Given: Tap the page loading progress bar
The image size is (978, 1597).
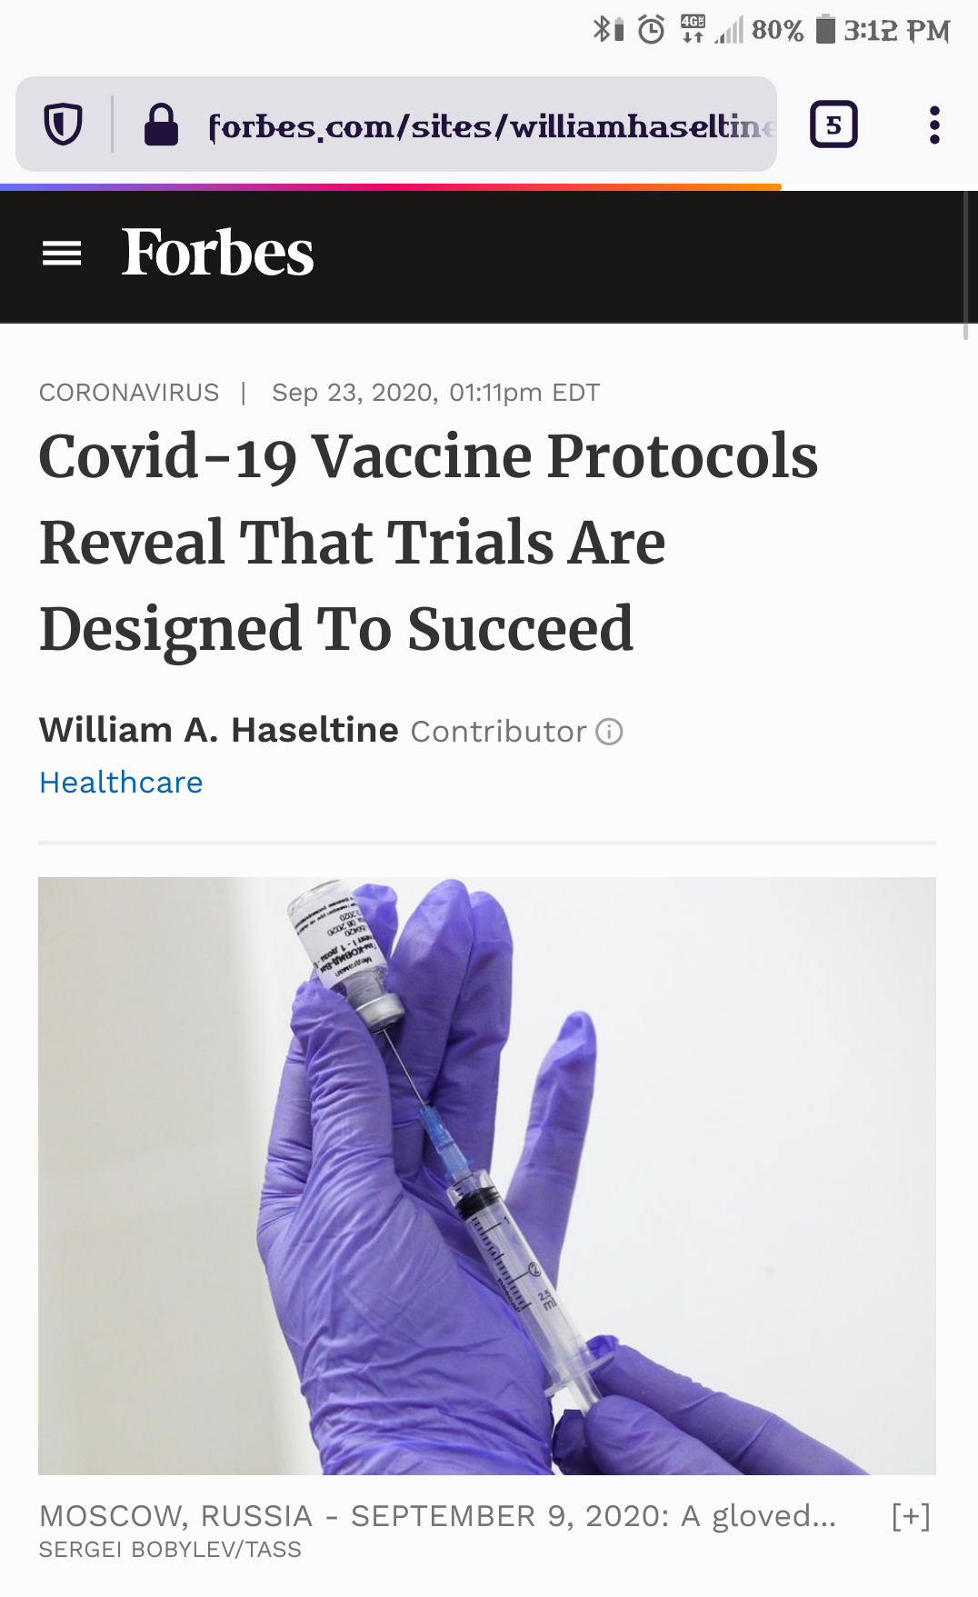Looking at the screenshot, I should (x=391, y=187).
